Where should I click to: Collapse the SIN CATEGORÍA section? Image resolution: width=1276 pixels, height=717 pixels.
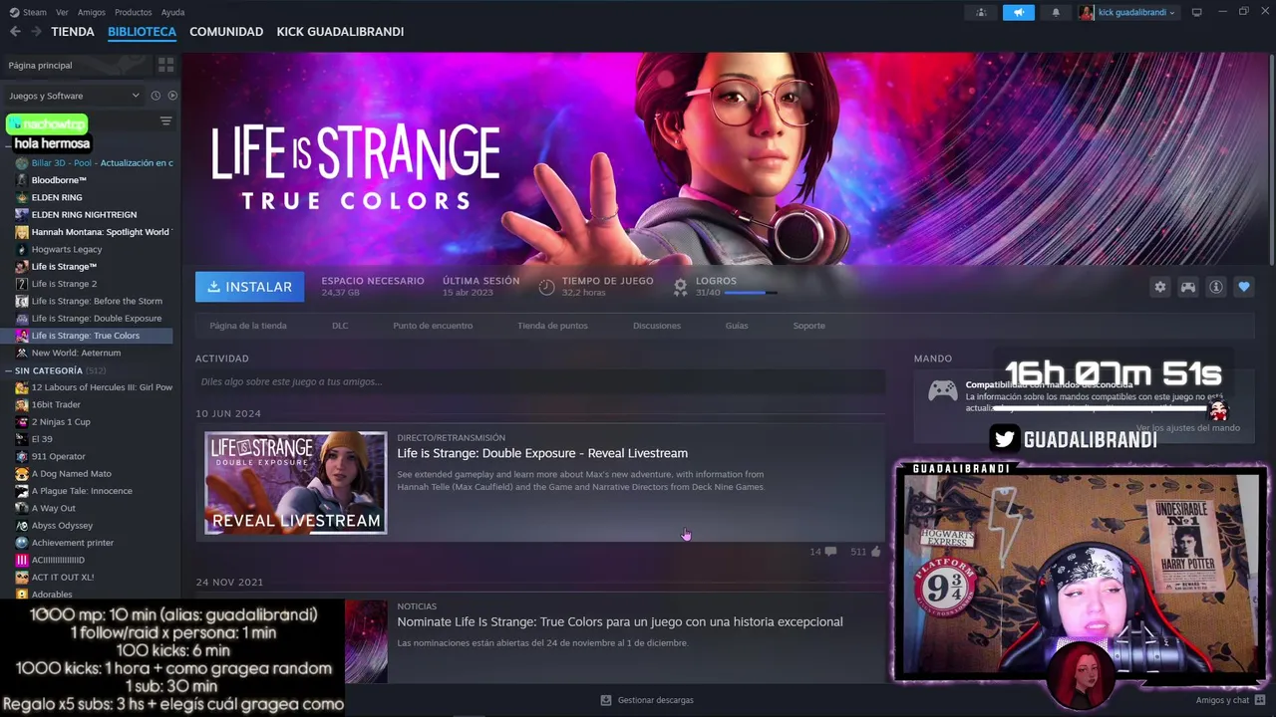click(x=9, y=370)
